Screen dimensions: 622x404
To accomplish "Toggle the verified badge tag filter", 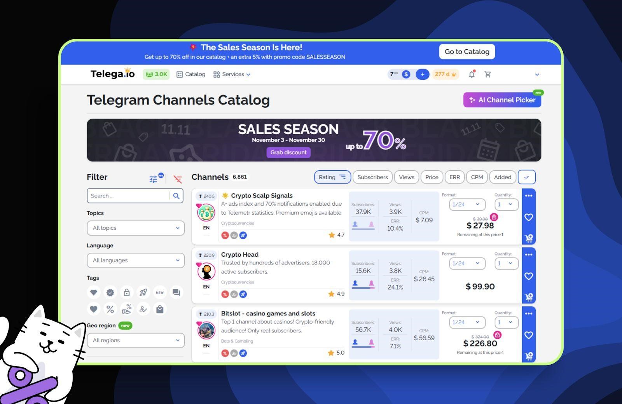I will click(110, 292).
